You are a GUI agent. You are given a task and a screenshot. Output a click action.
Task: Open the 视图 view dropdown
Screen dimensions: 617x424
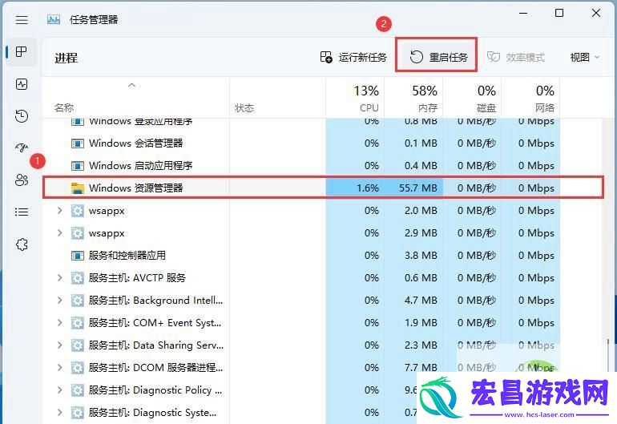coord(585,58)
